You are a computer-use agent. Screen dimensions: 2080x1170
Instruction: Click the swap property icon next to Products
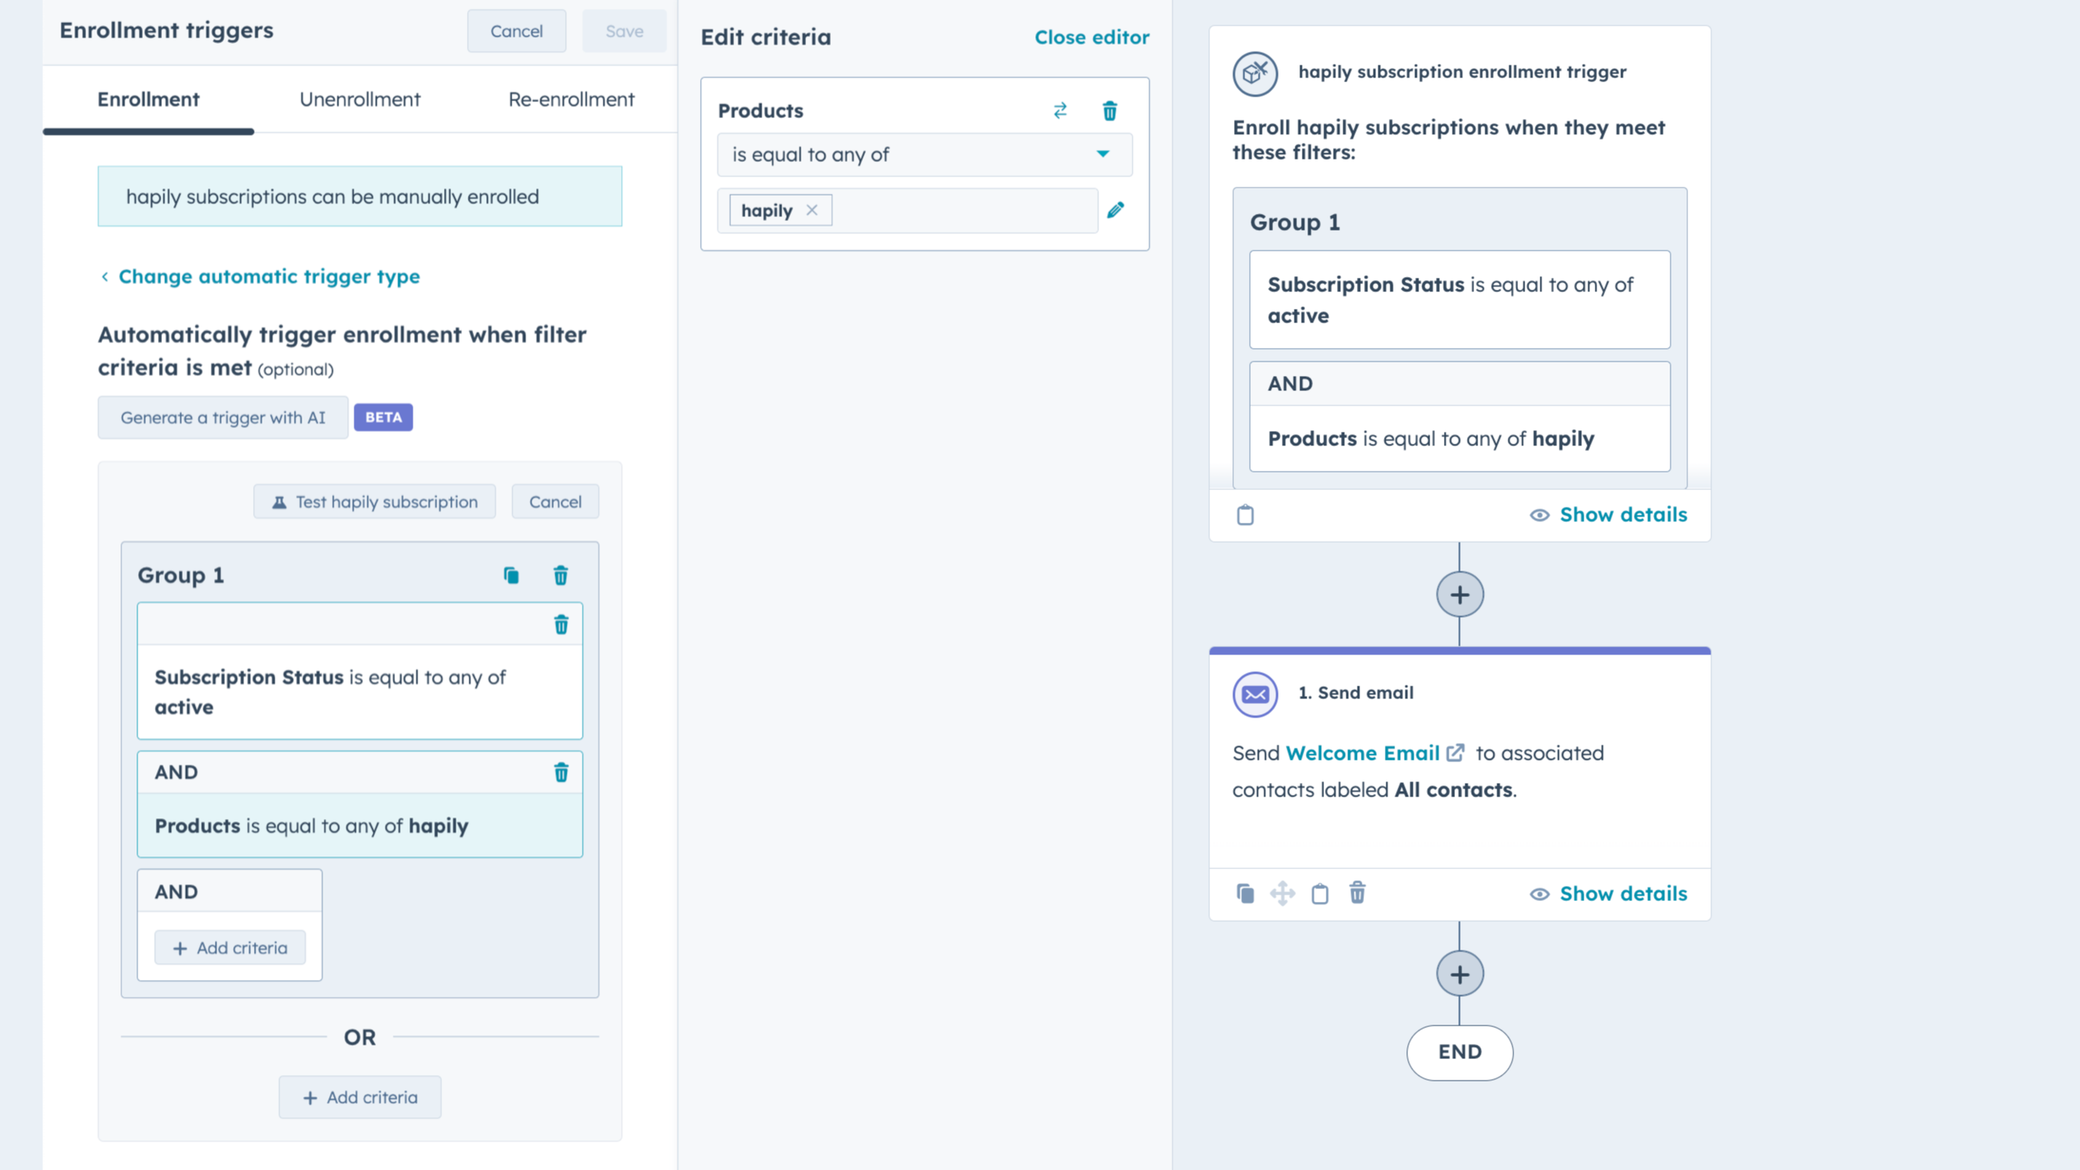[x=1060, y=111]
